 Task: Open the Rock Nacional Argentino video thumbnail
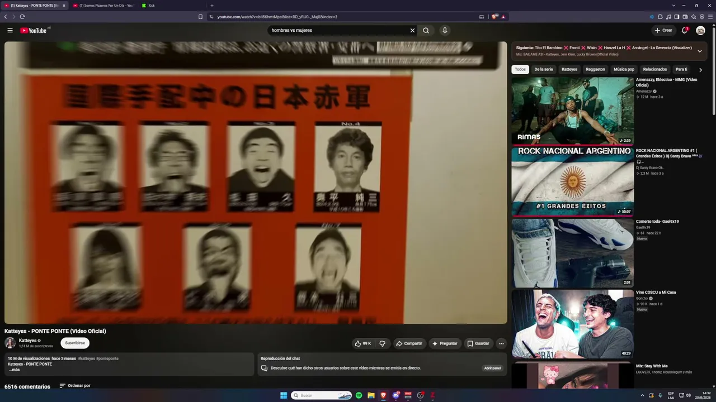click(572, 181)
